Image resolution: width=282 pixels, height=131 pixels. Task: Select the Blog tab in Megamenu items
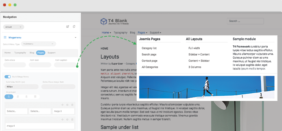tap(32, 53)
